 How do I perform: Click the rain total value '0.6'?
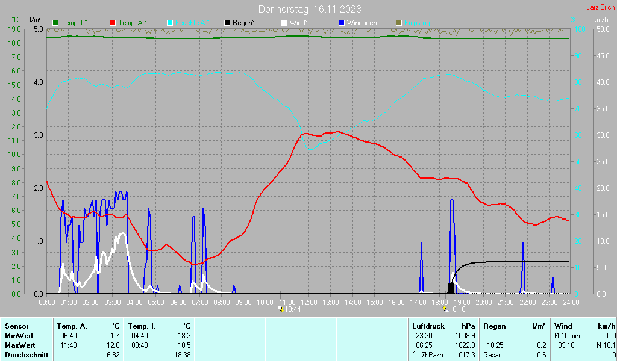click(542, 355)
